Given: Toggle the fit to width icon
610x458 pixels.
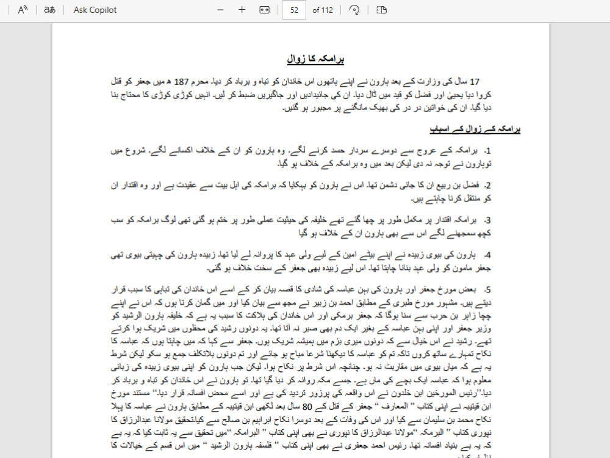Looking at the screenshot, I should [x=264, y=10].
